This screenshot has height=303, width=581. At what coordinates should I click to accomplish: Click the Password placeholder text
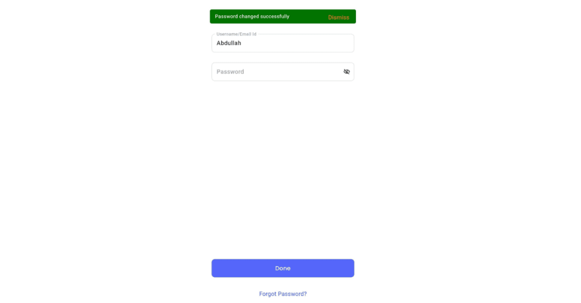[230, 72]
